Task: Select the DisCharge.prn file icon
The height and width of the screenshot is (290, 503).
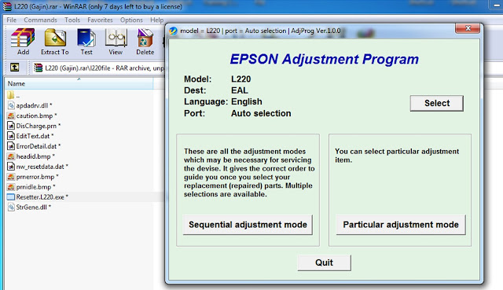Action: coord(11,126)
